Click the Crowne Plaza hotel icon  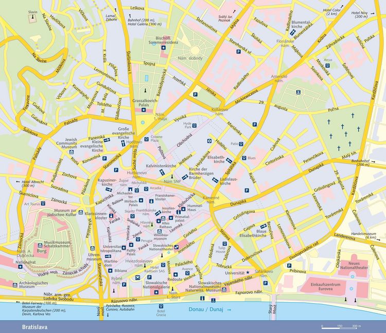(x=147, y=139)
